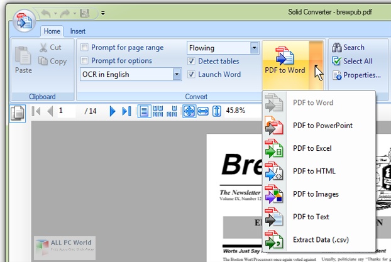Open the Undo history dropdown arrow

pyautogui.click(x=55, y=13)
